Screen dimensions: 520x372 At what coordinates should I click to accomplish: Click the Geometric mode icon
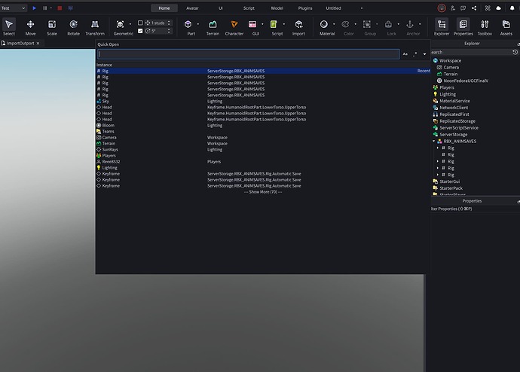[x=120, y=25]
